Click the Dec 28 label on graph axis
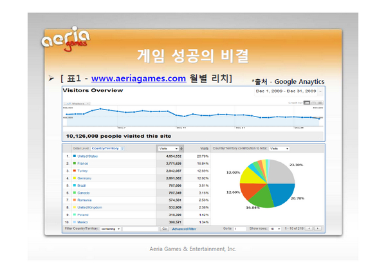The height and width of the screenshot is (273, 386). (299, 127)
